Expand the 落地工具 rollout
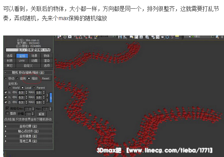Viewport: 224px width, 157px height. point(28,141)
